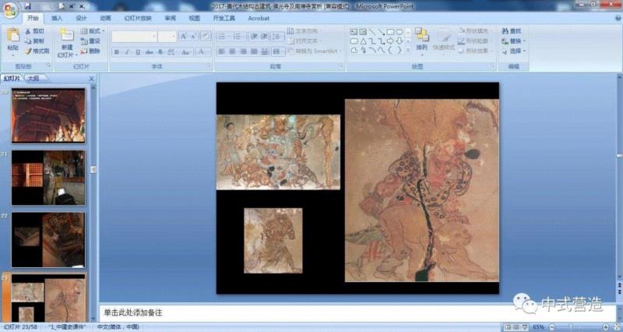This screenshot has width=623, height=332.
Task: Toggle strikethrough text formatting
Action: pos(149,52)
